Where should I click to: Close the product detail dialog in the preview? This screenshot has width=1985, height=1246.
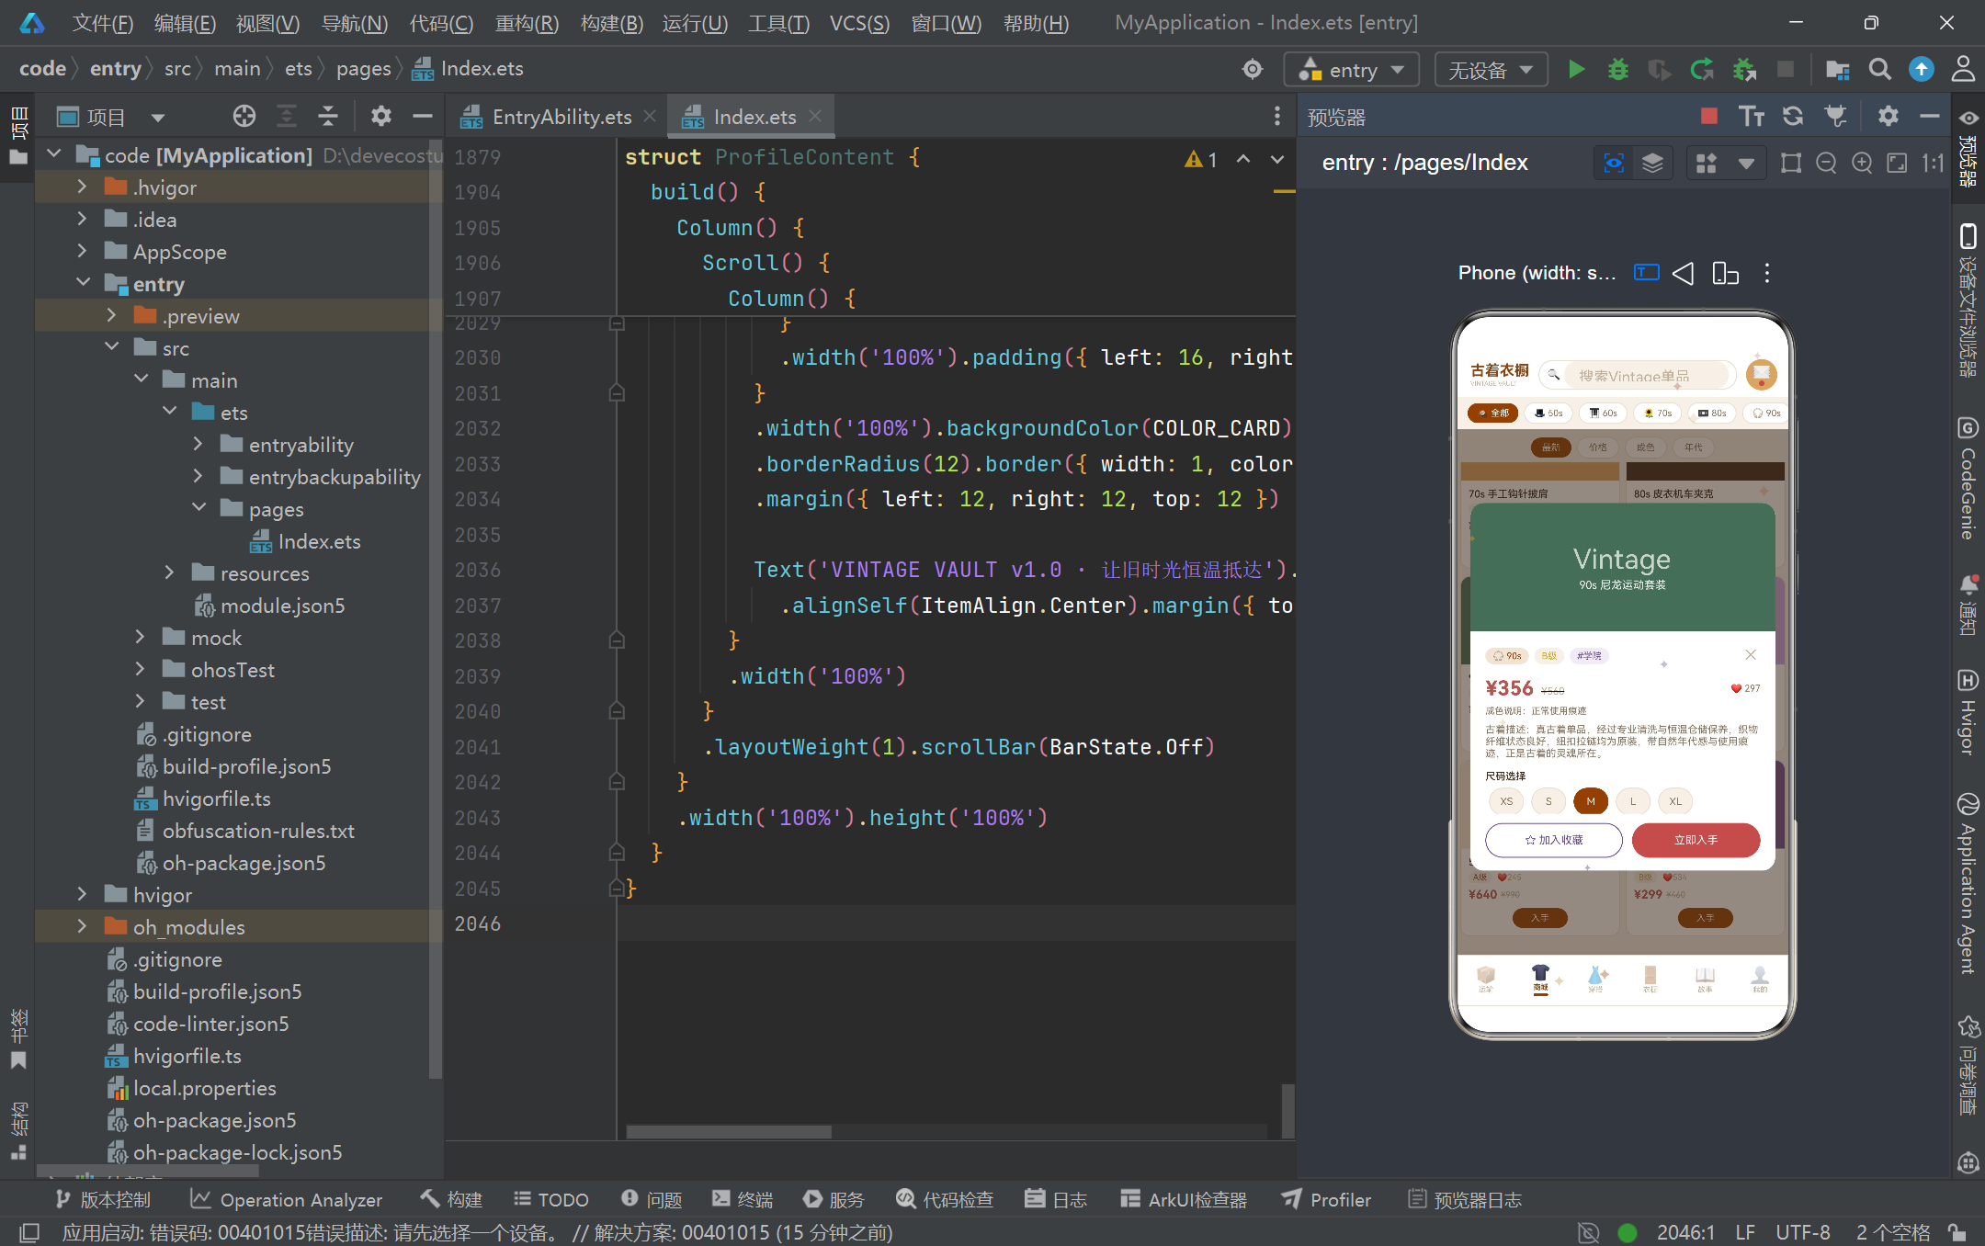(x=1751, y=654)
